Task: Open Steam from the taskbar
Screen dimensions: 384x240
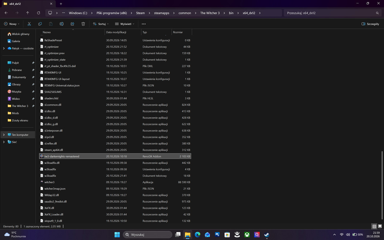Action: [267, 235]
